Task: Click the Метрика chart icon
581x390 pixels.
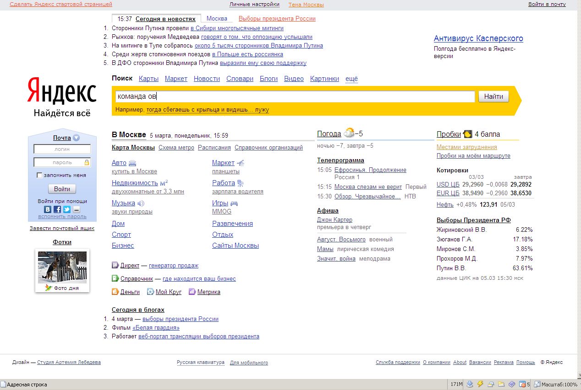Action: [x=192, y=292]
